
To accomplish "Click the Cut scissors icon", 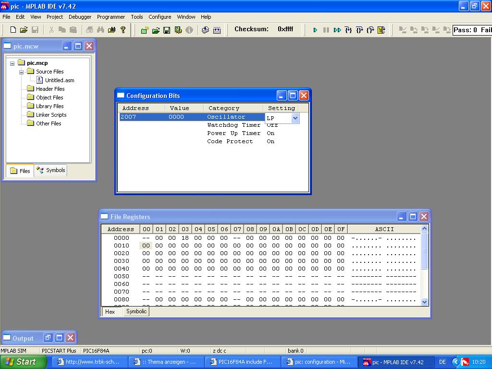I will (x=51, y=30).
